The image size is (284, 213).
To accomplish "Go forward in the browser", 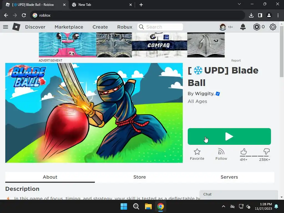I will [x=15, y=16].
